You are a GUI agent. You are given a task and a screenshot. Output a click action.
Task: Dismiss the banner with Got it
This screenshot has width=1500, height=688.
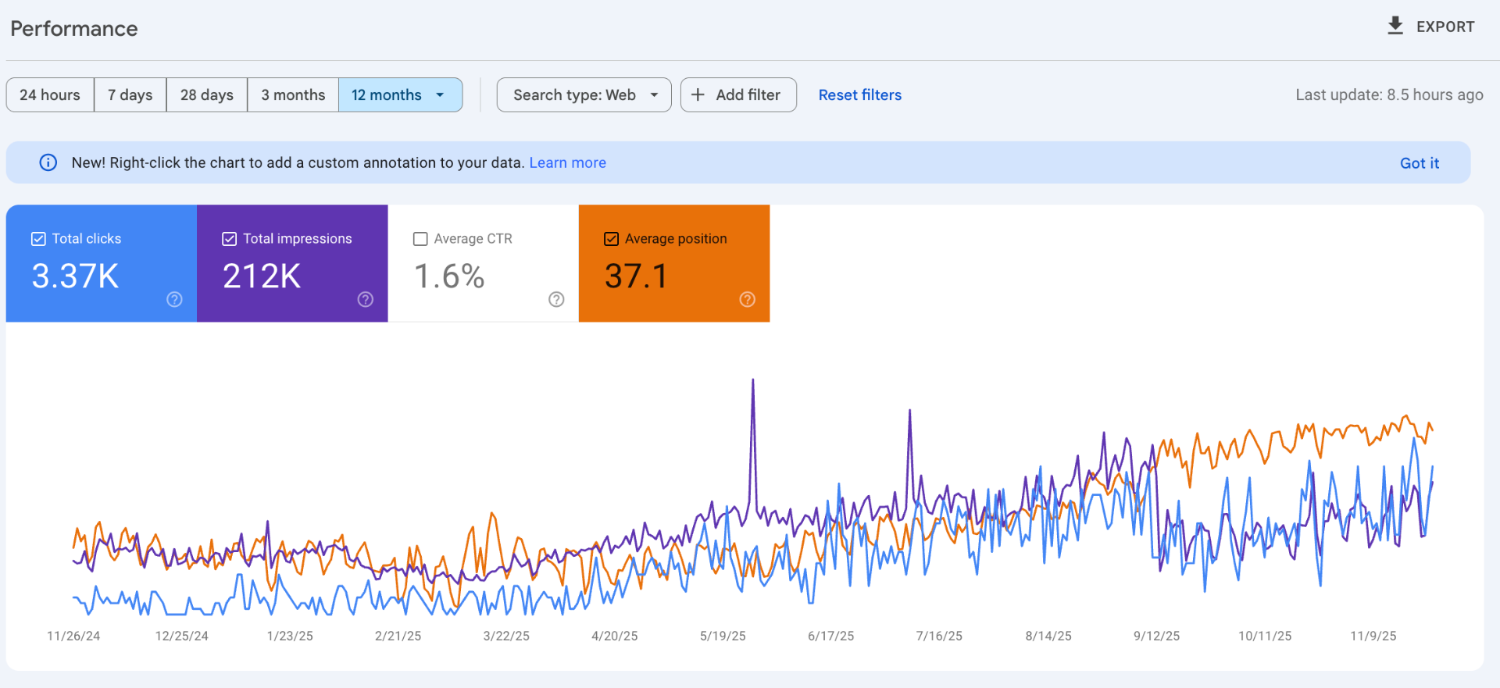click(x=1420, y=163)
